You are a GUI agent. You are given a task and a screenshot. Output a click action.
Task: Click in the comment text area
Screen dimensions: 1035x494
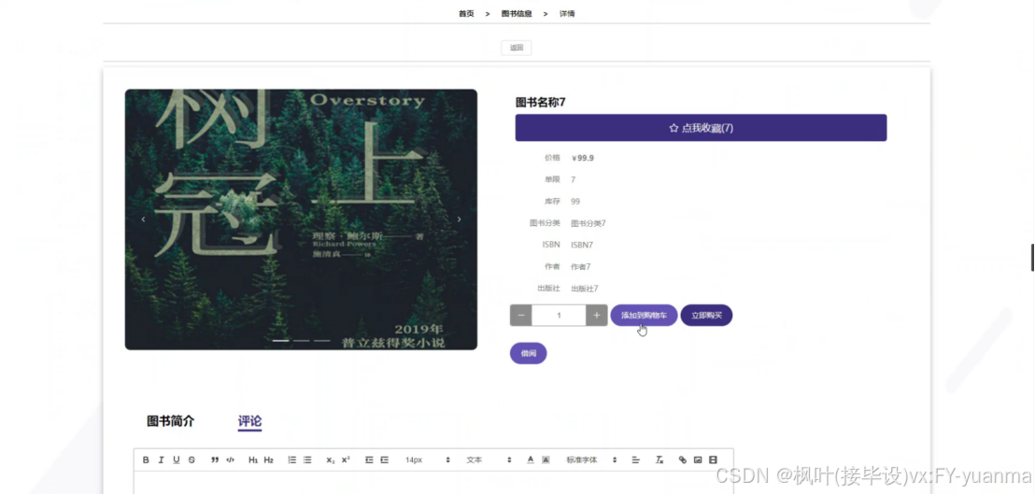click(x=433, y=482)
